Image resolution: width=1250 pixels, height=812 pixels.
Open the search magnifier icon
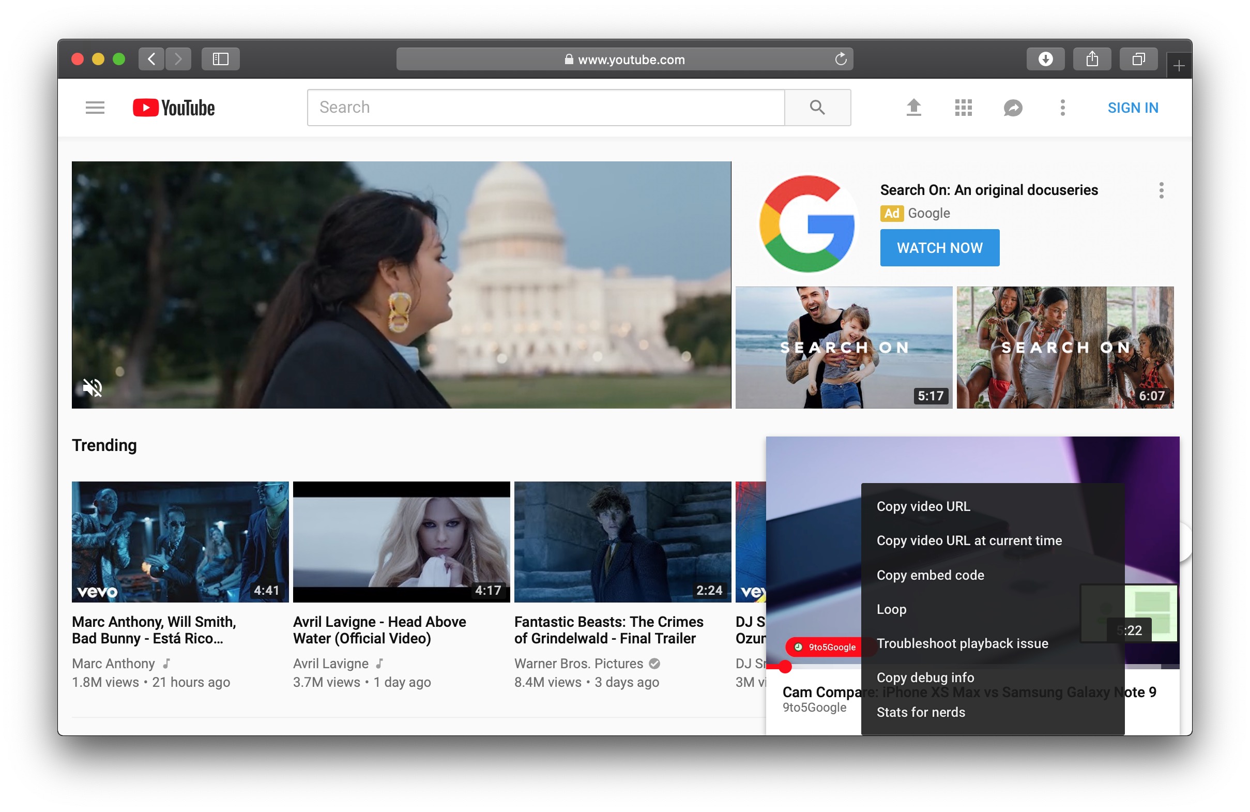point(817,107)
